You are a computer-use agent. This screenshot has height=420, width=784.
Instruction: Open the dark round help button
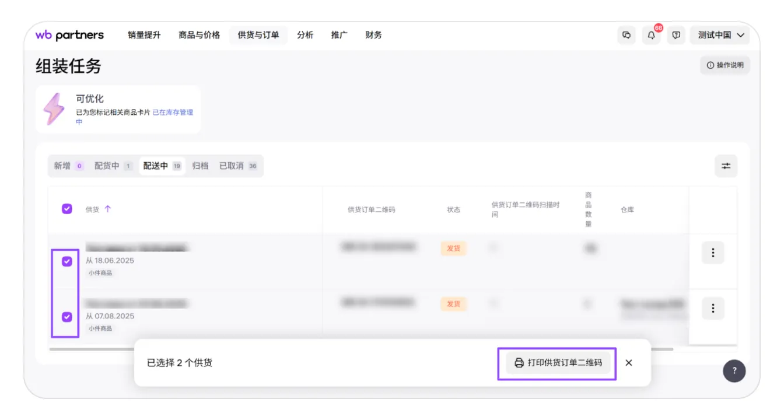734,370
